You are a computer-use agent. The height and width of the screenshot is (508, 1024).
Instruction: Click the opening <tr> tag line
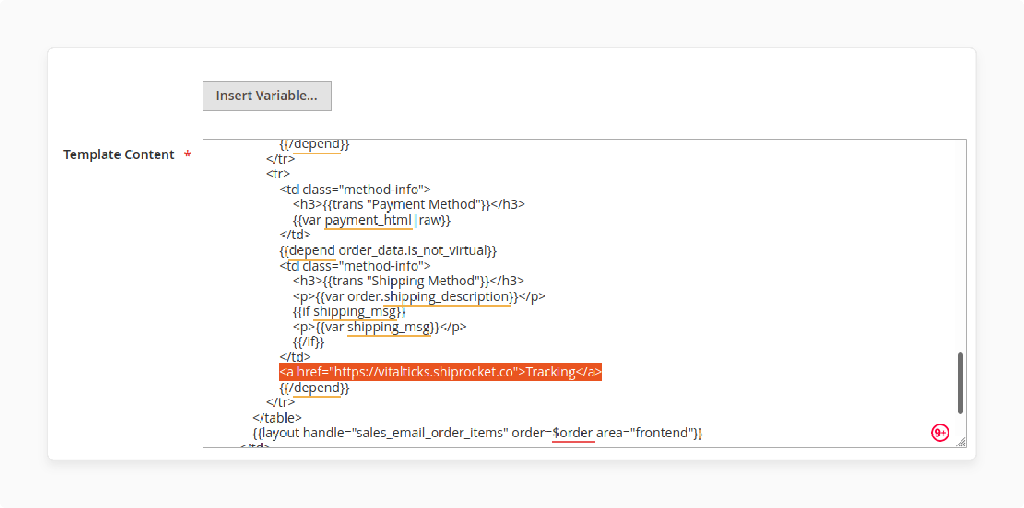pyautogui.click(x=278, y=174)
